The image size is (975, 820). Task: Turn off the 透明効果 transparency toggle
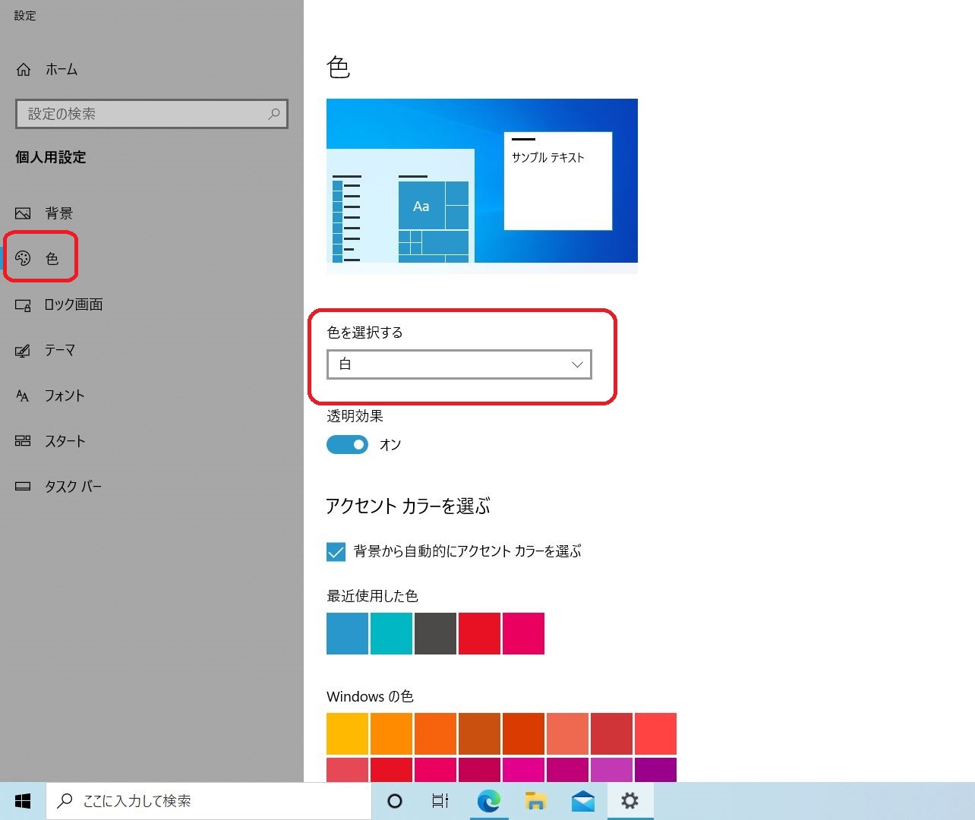click(x=347, y=444)
